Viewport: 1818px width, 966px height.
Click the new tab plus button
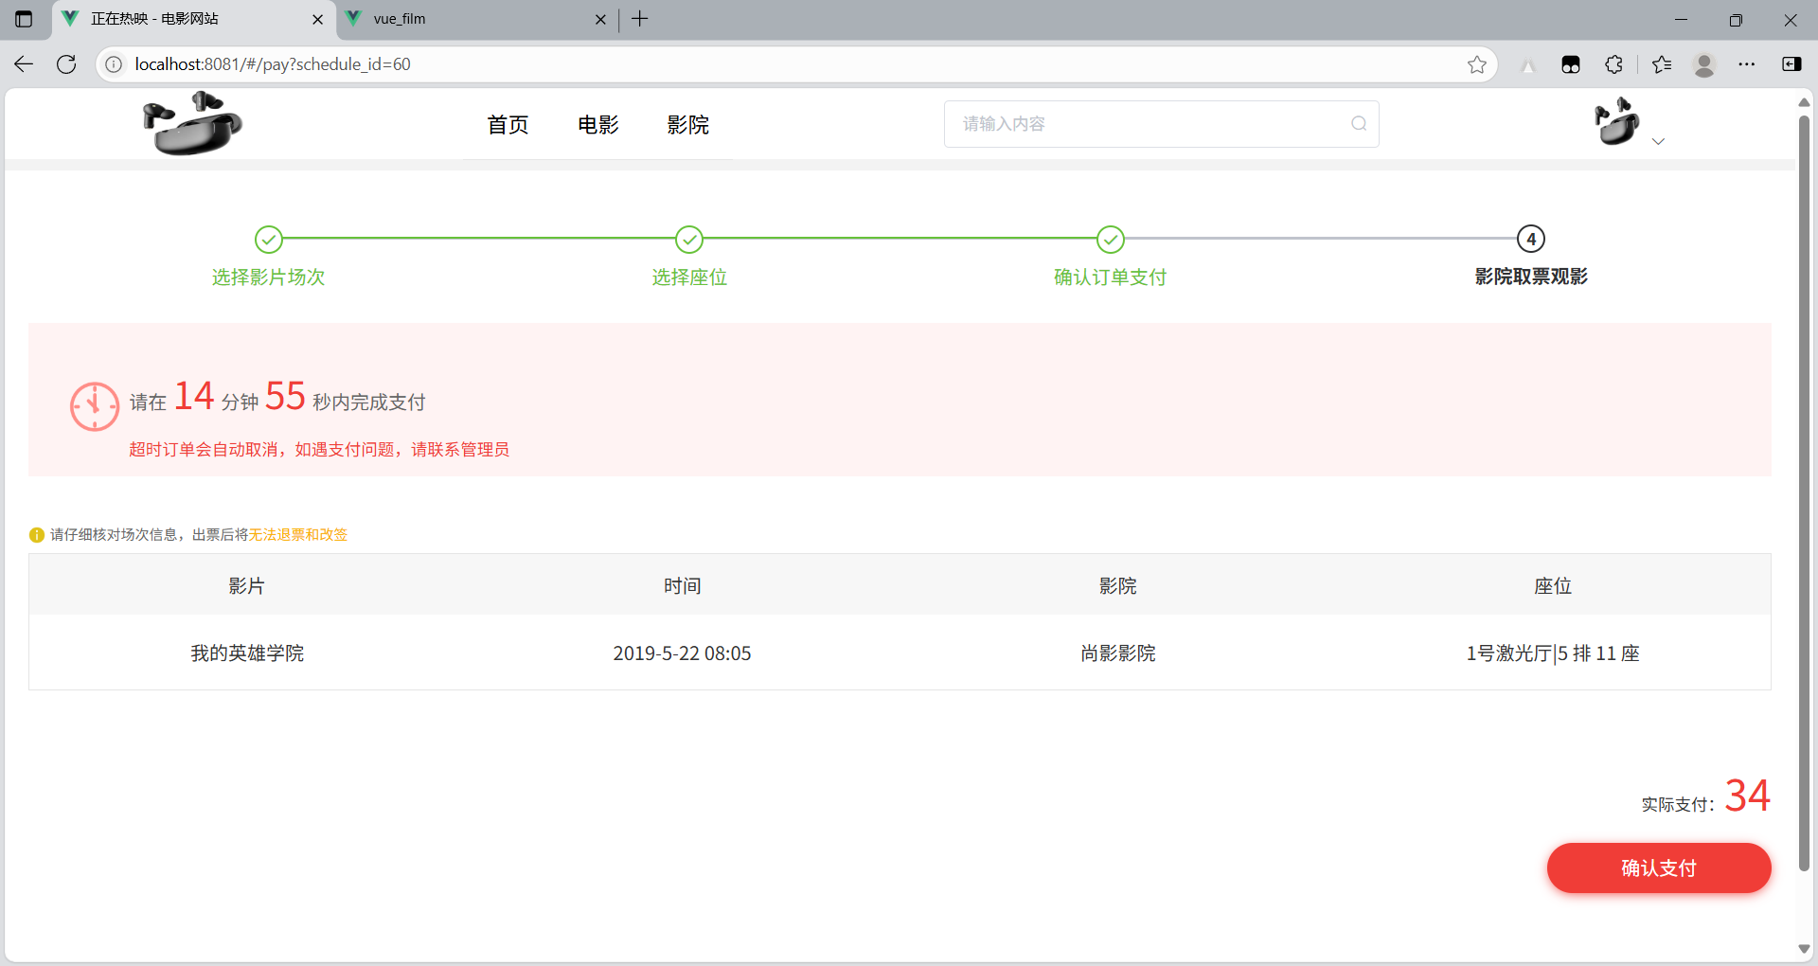(x=640, y=19)
